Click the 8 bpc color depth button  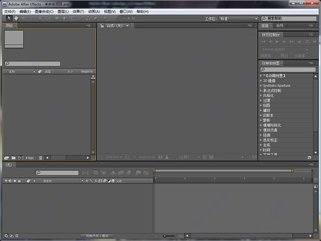[29, 158]
